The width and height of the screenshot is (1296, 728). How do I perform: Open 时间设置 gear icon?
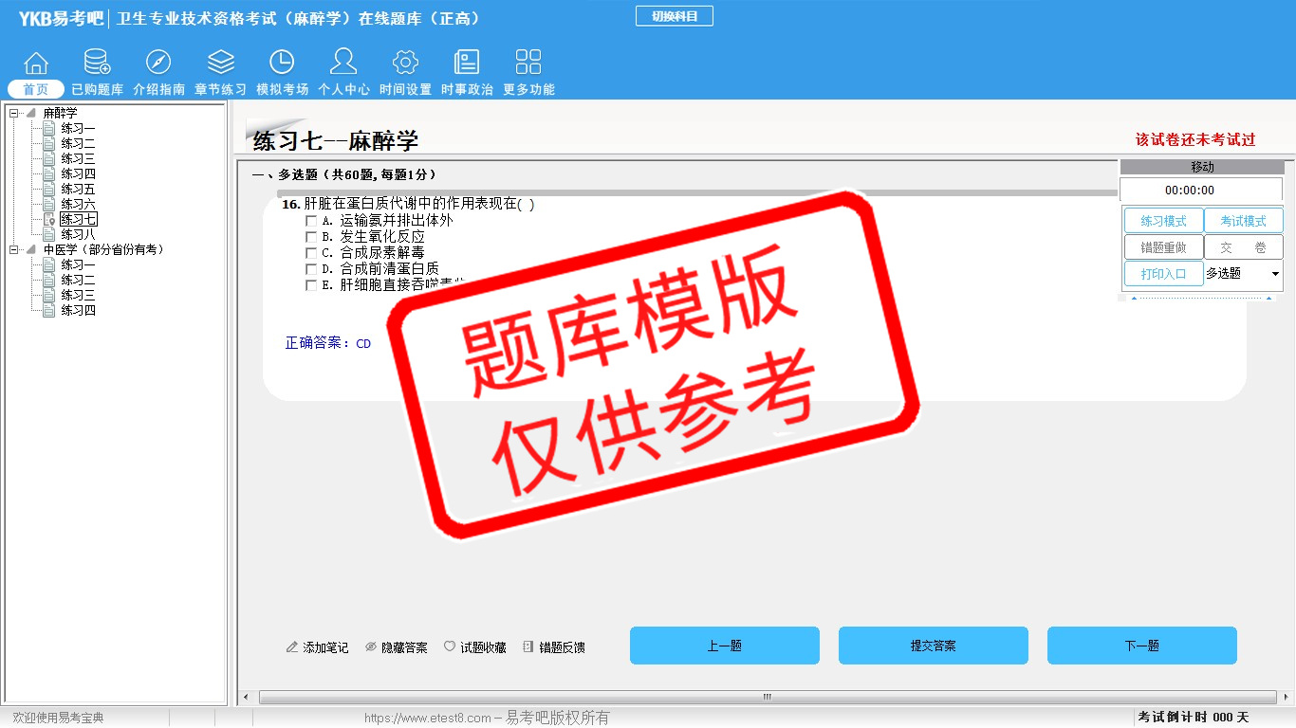[405, 63]
